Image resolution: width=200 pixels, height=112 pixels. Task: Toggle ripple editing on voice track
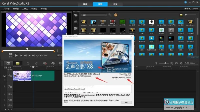pos(4,100)
